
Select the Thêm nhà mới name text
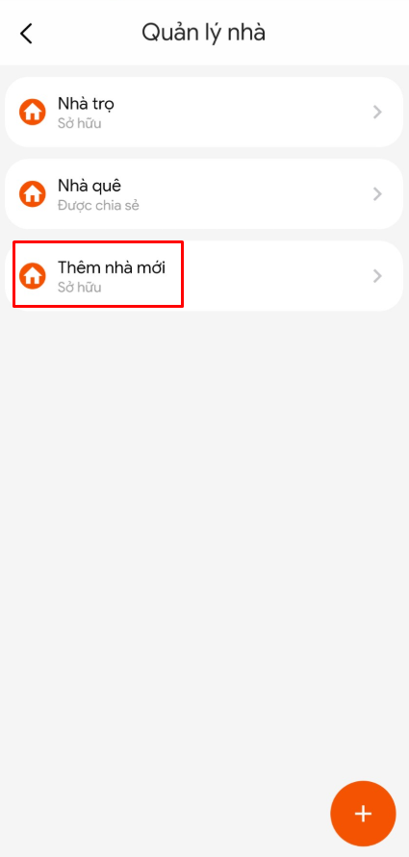[x=112, y=267]
